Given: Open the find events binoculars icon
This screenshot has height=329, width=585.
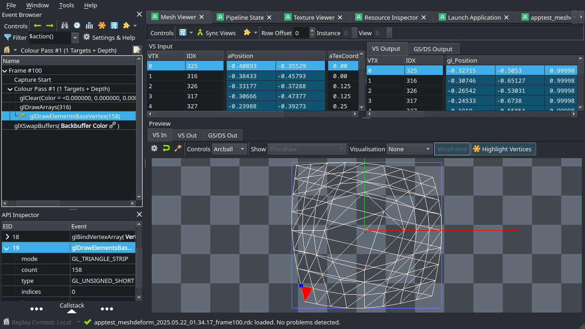Looking at the screenshot, I should coord(64,25).
